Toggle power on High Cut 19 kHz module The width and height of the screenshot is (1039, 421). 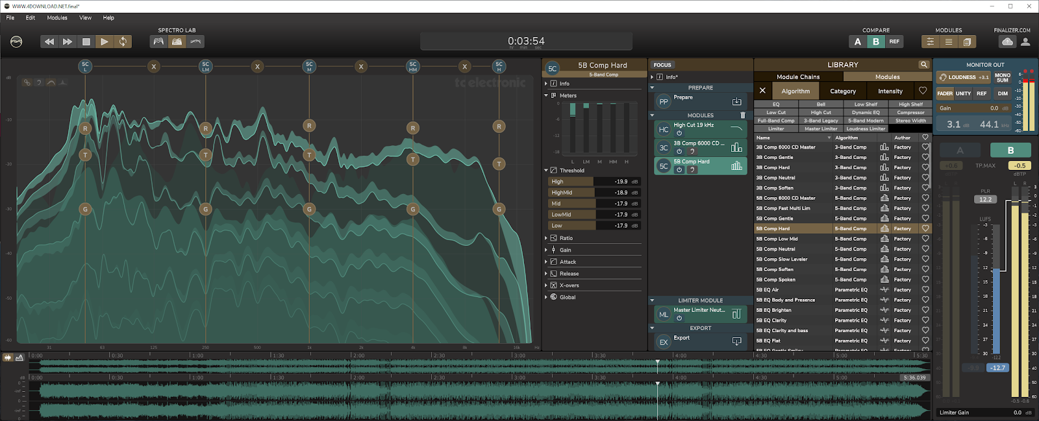coord(679,133)
